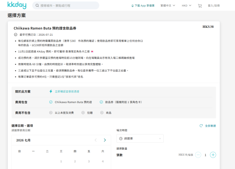Click the 最早可預訂日 2026-07-21 text
235x169 pixels.
click(36, 35)
